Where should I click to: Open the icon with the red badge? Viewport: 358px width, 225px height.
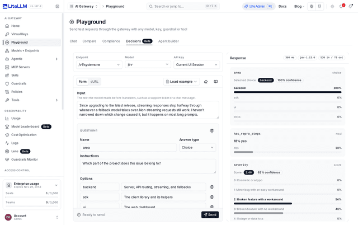342,6
